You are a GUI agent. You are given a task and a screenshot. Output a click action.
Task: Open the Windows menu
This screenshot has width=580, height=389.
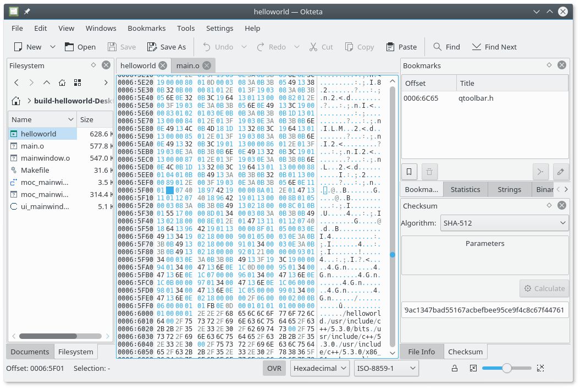101,28
